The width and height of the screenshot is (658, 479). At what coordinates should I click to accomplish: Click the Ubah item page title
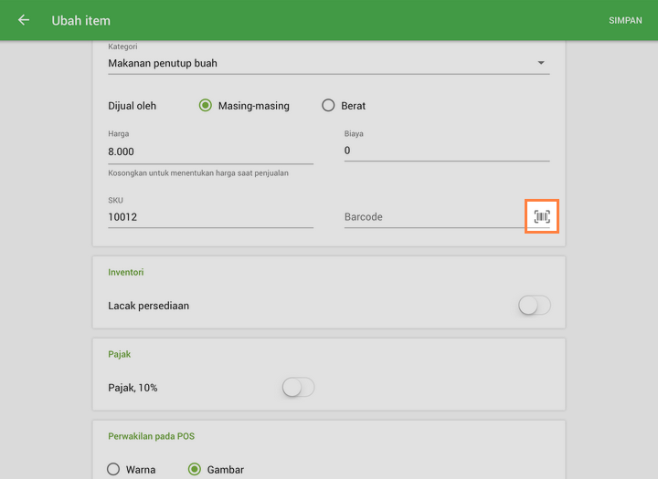(x=81, y=20)
